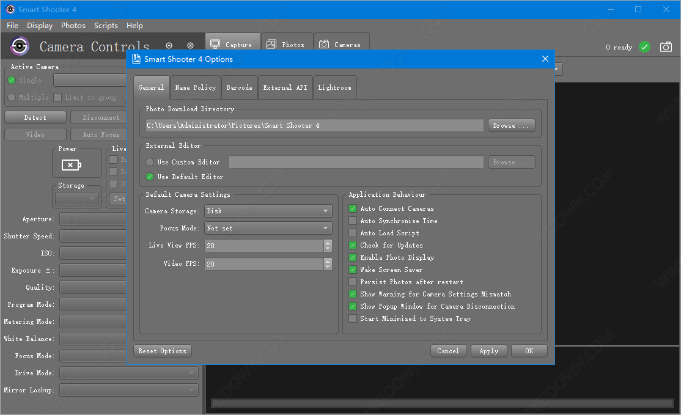Toggle Show Popup Window for Camera Disconnection
The height and width of the screenshot is (415, 681).
tap(353, 306)
